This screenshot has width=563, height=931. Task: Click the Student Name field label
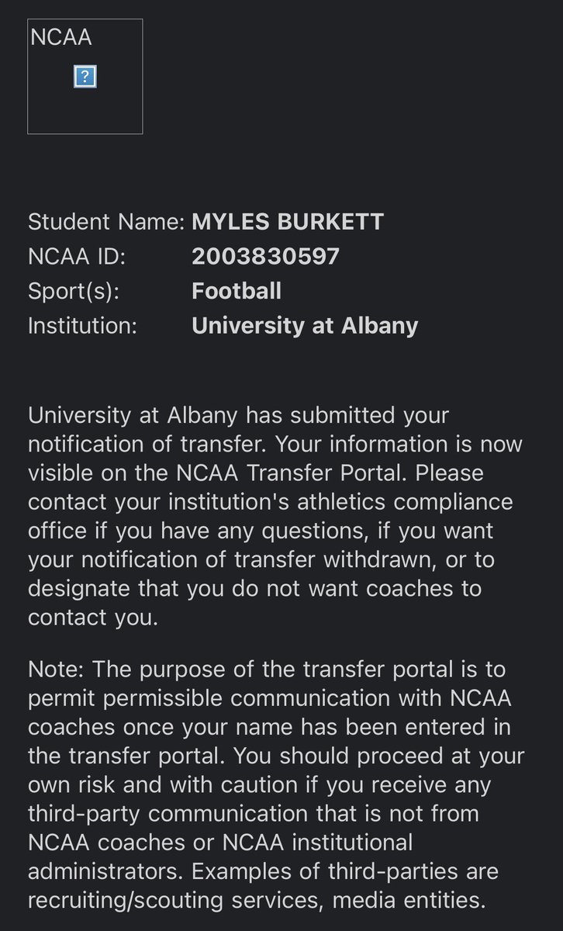(x=106, y=222)
